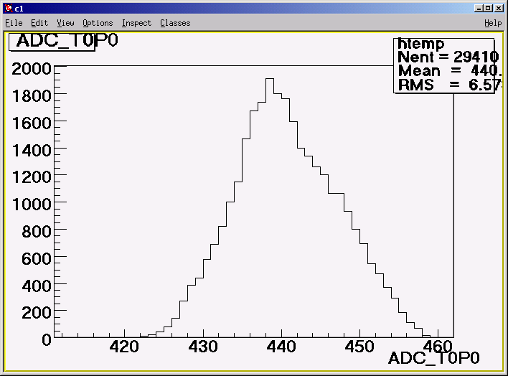The width and height of the screenshot is (508, 376).
Task: Click the 2000 label on y-axis
Action: [32, 69]
